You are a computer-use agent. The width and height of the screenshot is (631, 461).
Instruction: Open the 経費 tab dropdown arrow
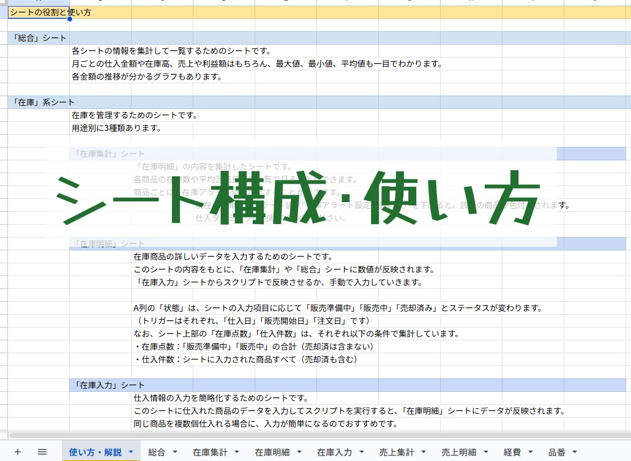[531, 452]
